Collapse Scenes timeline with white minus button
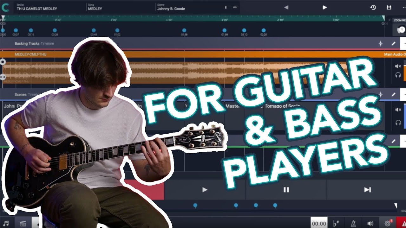 (x=403, y=94)
